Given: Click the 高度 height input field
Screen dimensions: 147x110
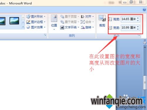Looking at the screenshot, I should pyautogui.click(x=129, y=19).
